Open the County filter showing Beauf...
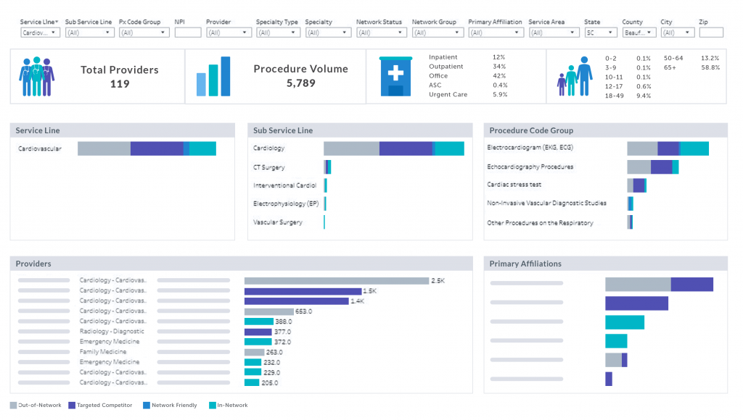The height and width of the screenshot is (420, 743). (x=639, y=32)
